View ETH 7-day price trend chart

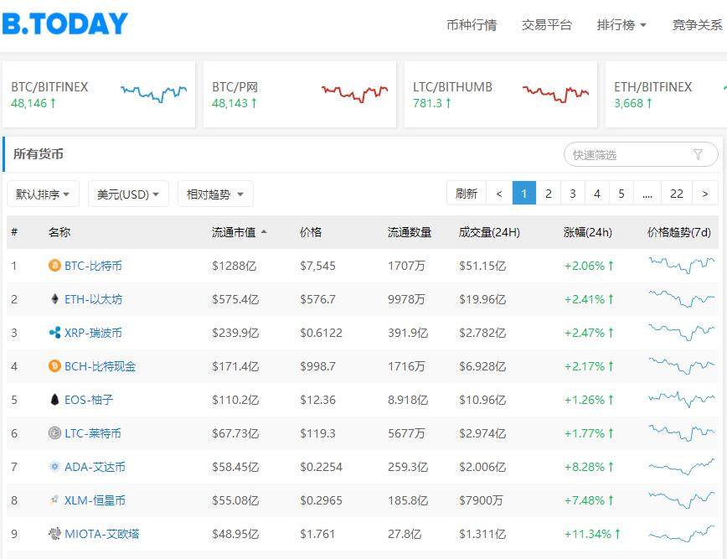pyautogui.click(x=682, y=299)
